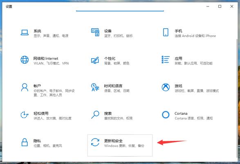Viewport: 240px width, 164px height.
Task: Click '位置、相机、麦克风' description
Action: (x=48, y=146)
